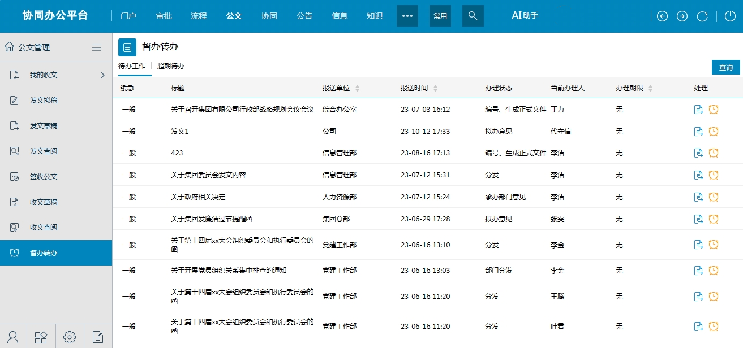Click the search magnifier icon in top bar
The image size is (743, 348).
point(473,16)
